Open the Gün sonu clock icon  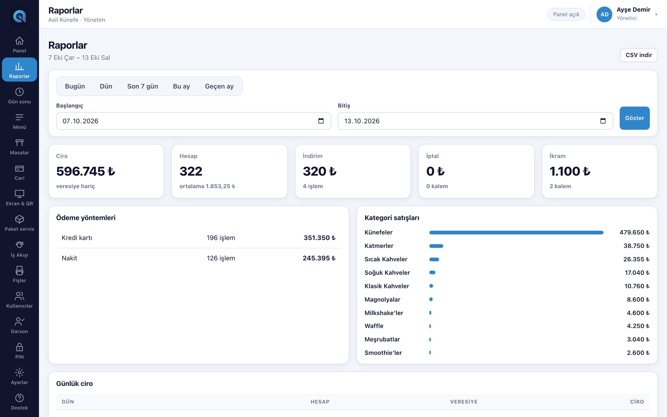[19, 92]
